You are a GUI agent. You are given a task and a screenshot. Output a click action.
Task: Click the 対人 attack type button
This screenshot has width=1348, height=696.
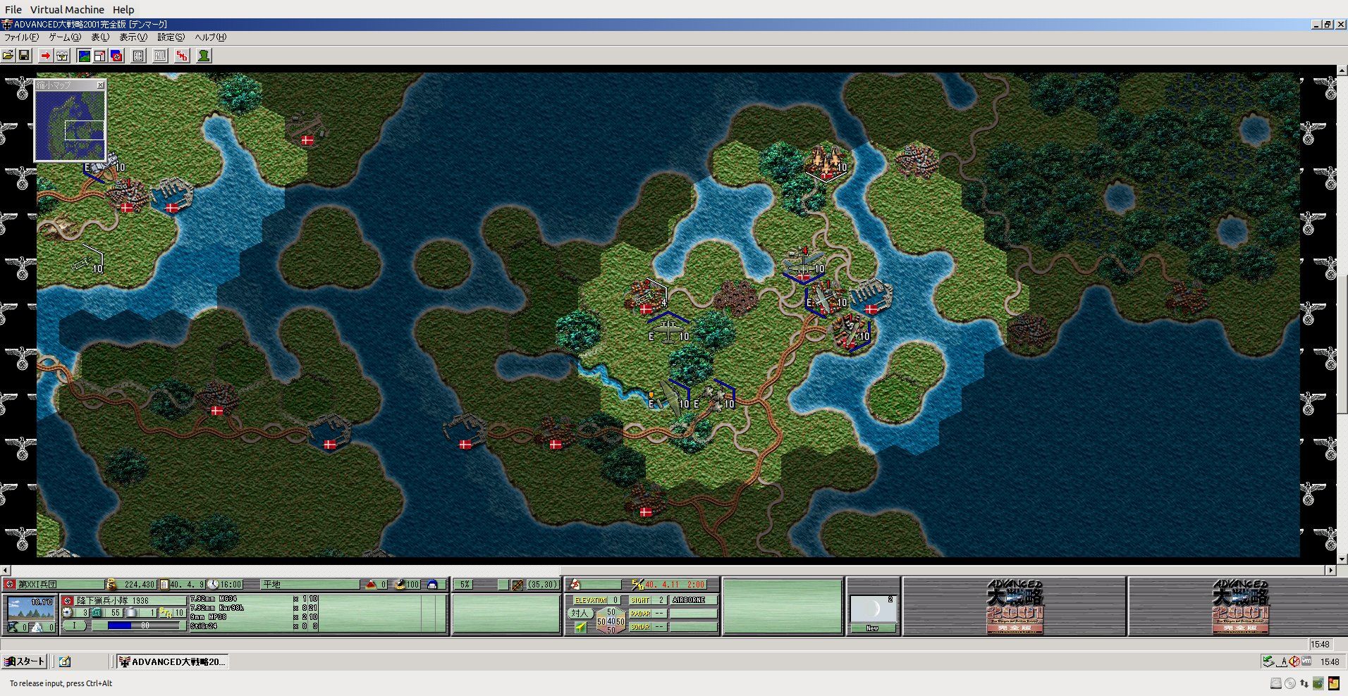pos(580,613)
